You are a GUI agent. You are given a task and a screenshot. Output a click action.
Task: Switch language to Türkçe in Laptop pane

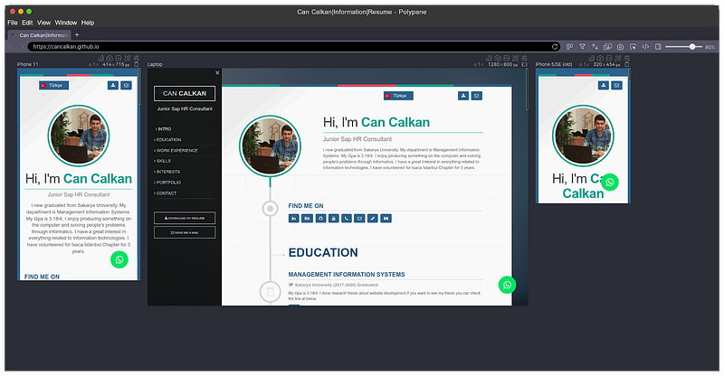pyautogui.click(x=398, y=96)
